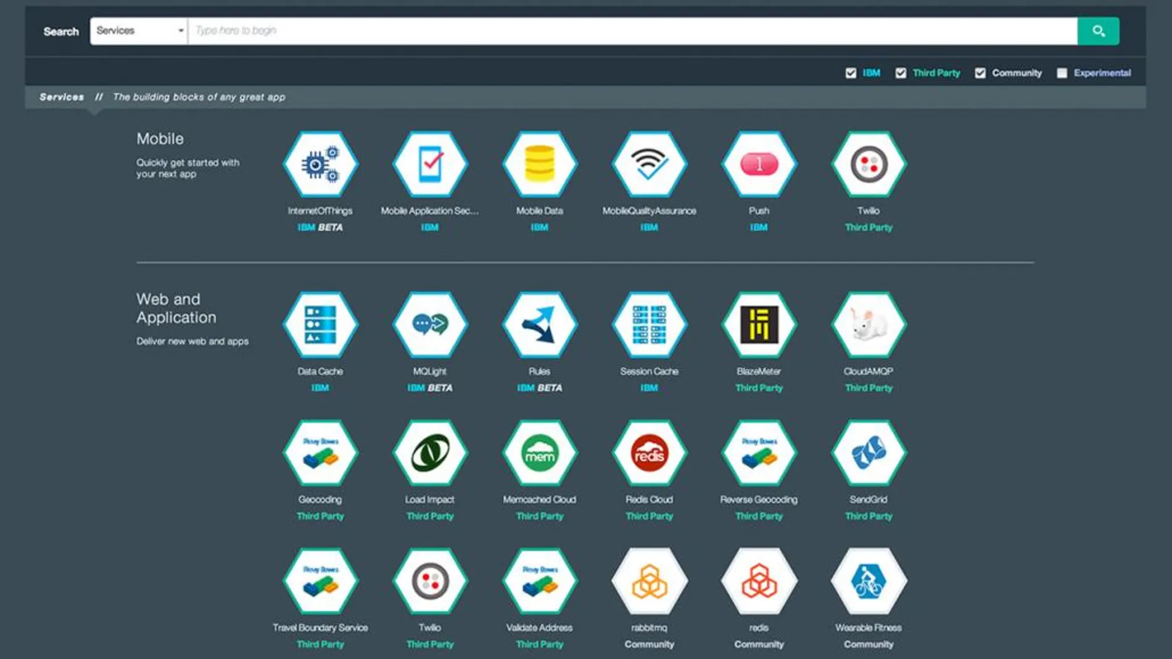Open the BlazeMeter service icon

point(759,325)
